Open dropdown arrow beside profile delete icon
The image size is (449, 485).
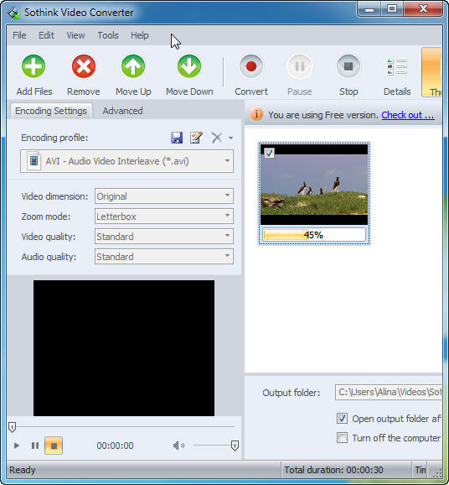coord(230,138)
